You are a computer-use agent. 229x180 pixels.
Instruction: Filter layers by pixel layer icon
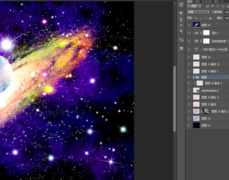tap(207, 6)
